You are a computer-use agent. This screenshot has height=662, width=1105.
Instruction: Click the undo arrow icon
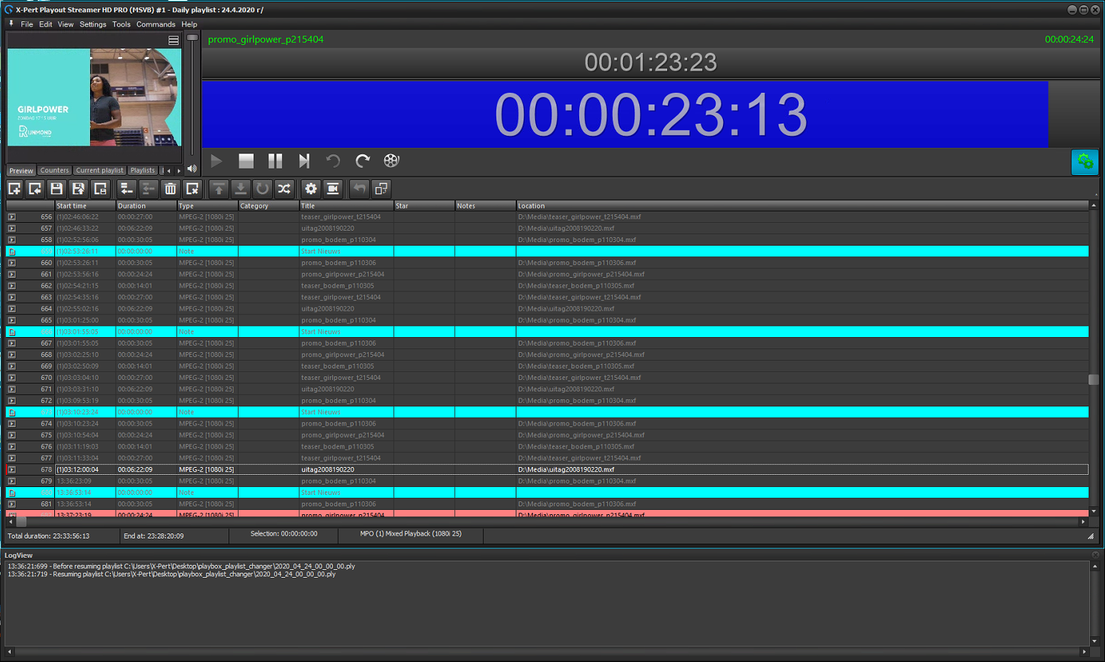[x=358, y=189]
